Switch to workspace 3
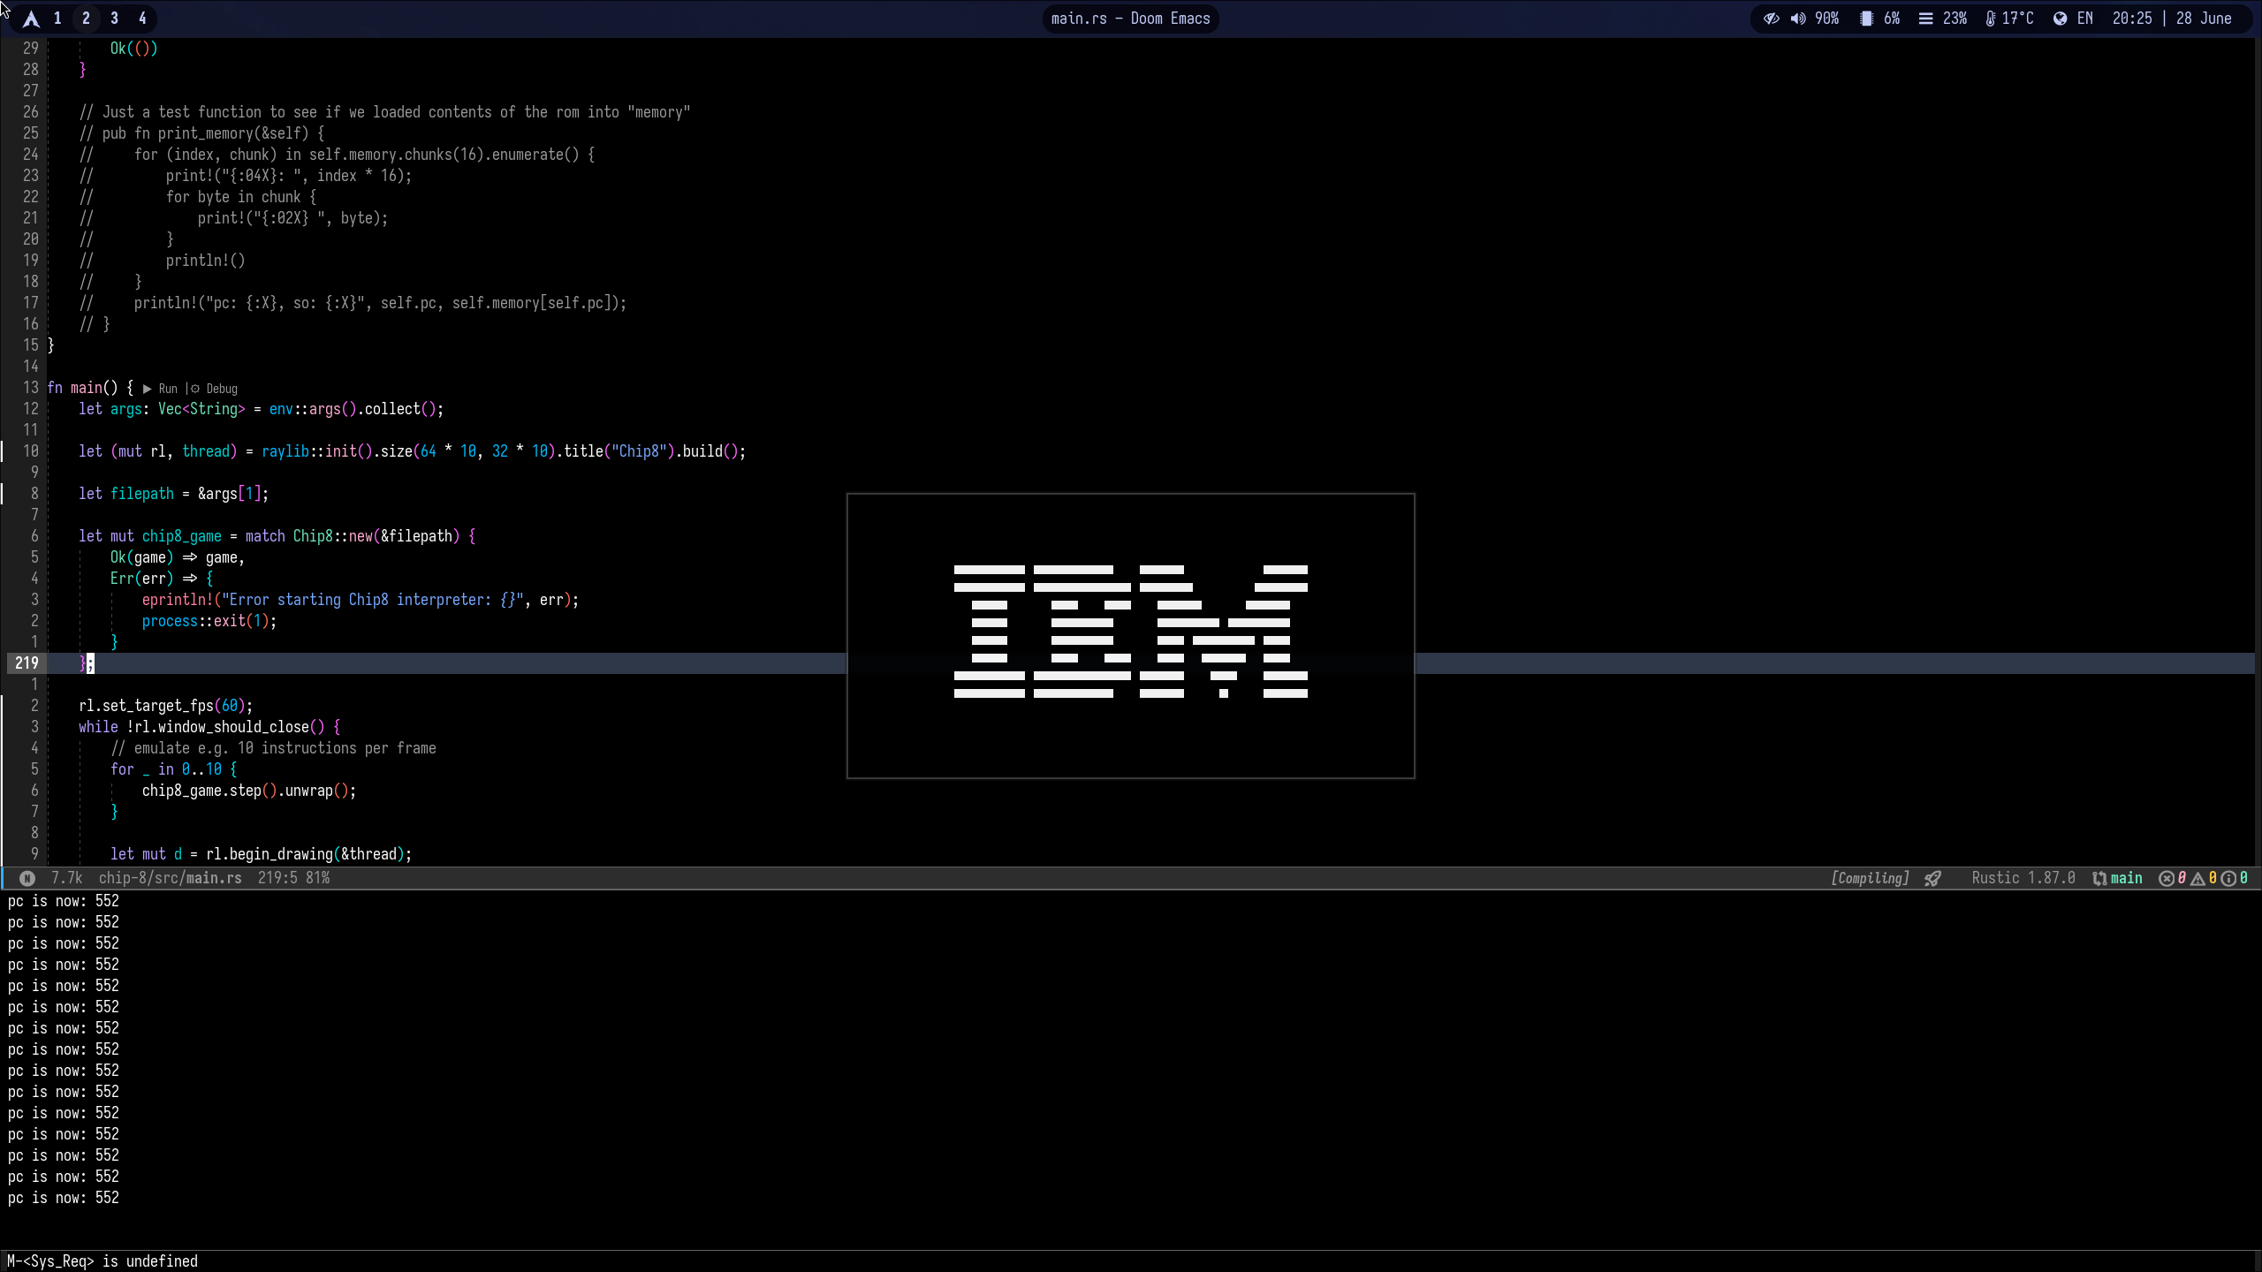The height and width of the screenshot is (1272, 2262). 114,19
